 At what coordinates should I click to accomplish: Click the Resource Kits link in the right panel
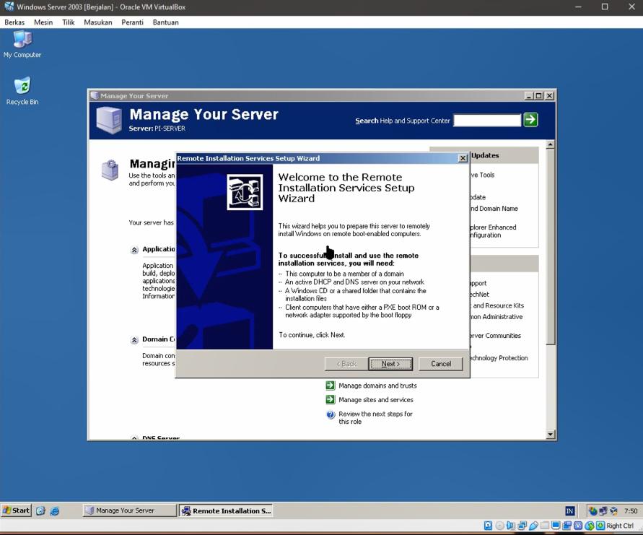(498, 305)
